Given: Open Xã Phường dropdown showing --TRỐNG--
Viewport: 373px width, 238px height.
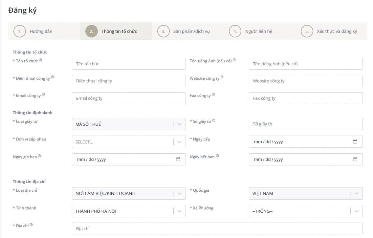Looking at the screenshot, I should point(306,211).
